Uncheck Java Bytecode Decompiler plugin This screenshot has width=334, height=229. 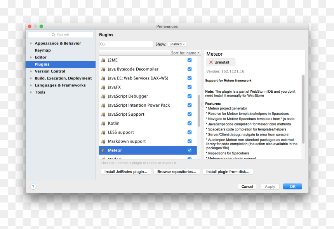coord(190,69)
